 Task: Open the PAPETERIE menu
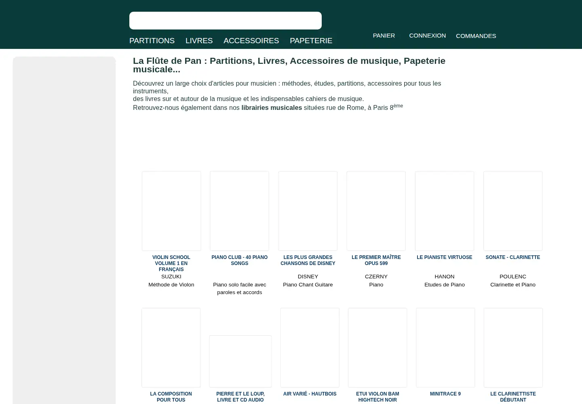[311, 41]
